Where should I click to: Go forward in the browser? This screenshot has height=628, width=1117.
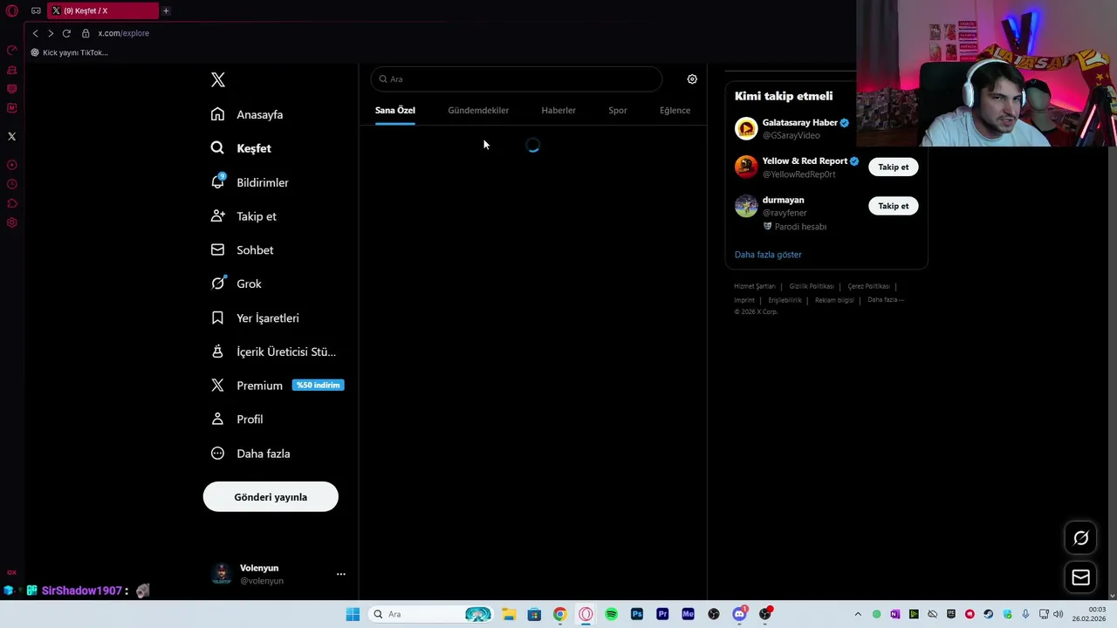click(51, 33)
